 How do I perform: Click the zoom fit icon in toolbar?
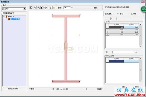(x=31, y=8)
